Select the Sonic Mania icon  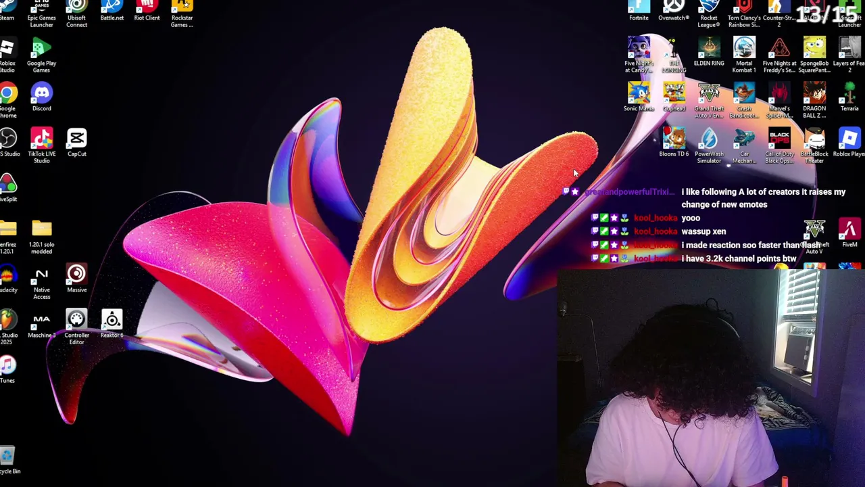coord(639,98)
